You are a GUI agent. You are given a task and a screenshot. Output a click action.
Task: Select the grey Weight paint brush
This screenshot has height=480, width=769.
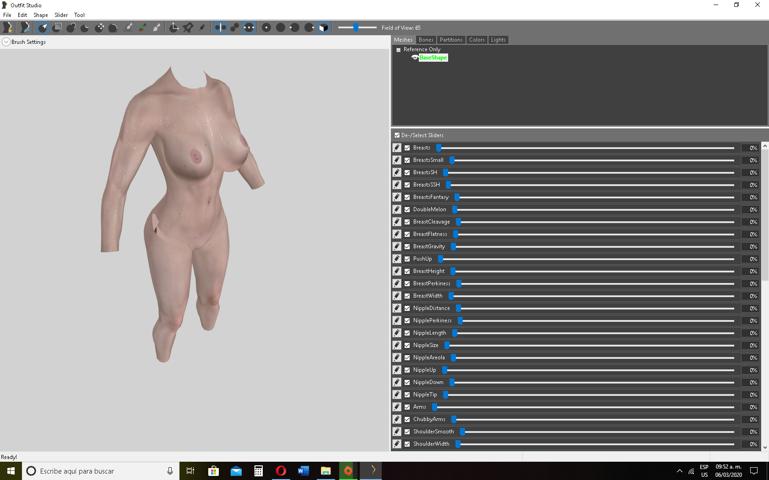[129, 27]
